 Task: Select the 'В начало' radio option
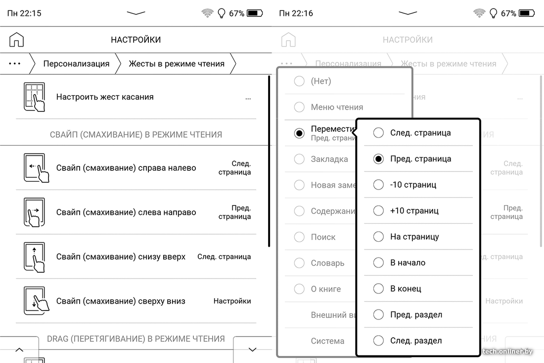378,262
